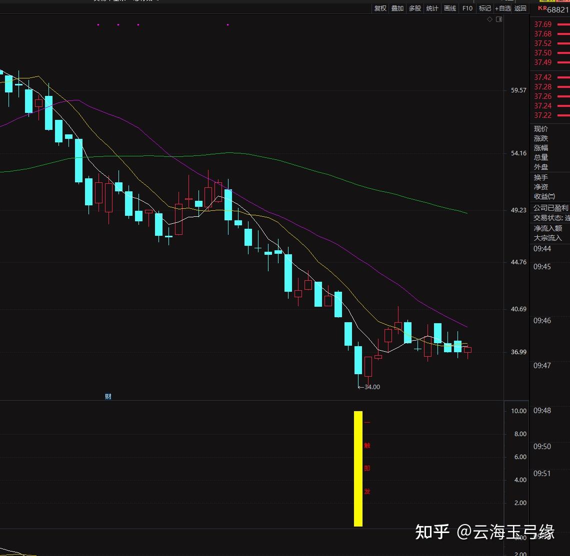The image size is (570, 556).
Task: Click the yellow 一触即发 signal bar
Action: (358, 469)
